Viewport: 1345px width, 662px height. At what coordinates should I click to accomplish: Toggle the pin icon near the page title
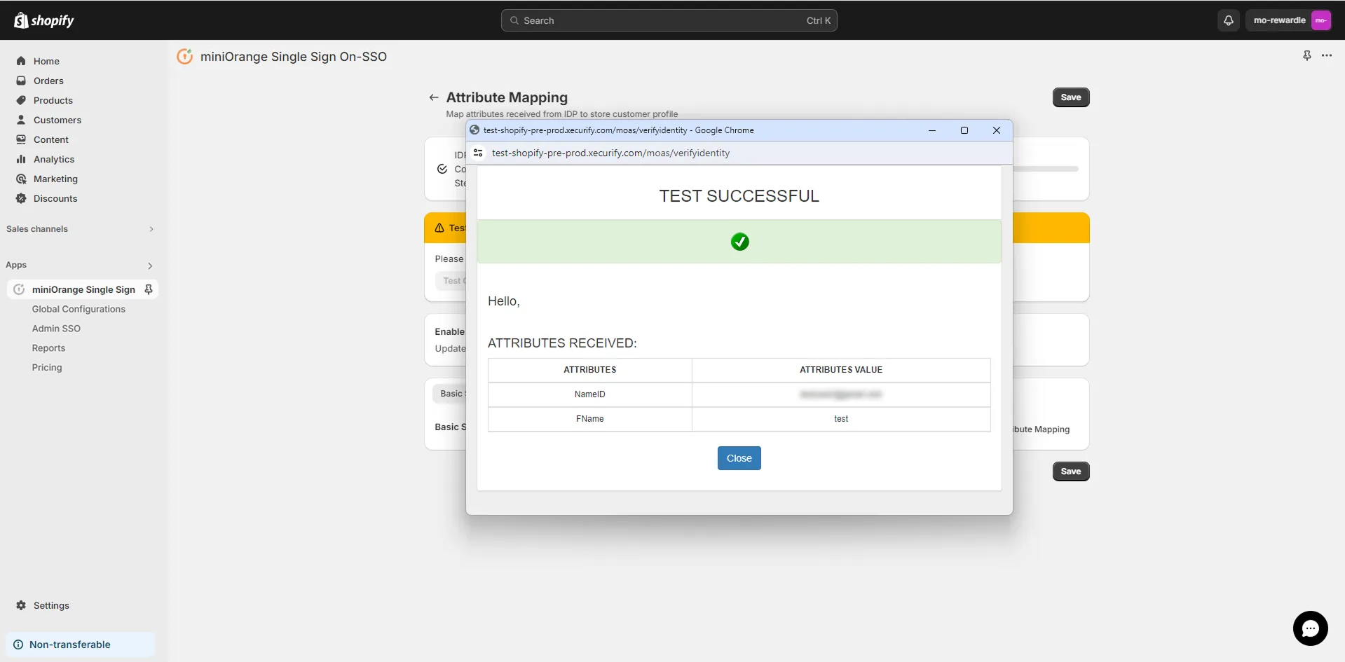[1307, 55]
